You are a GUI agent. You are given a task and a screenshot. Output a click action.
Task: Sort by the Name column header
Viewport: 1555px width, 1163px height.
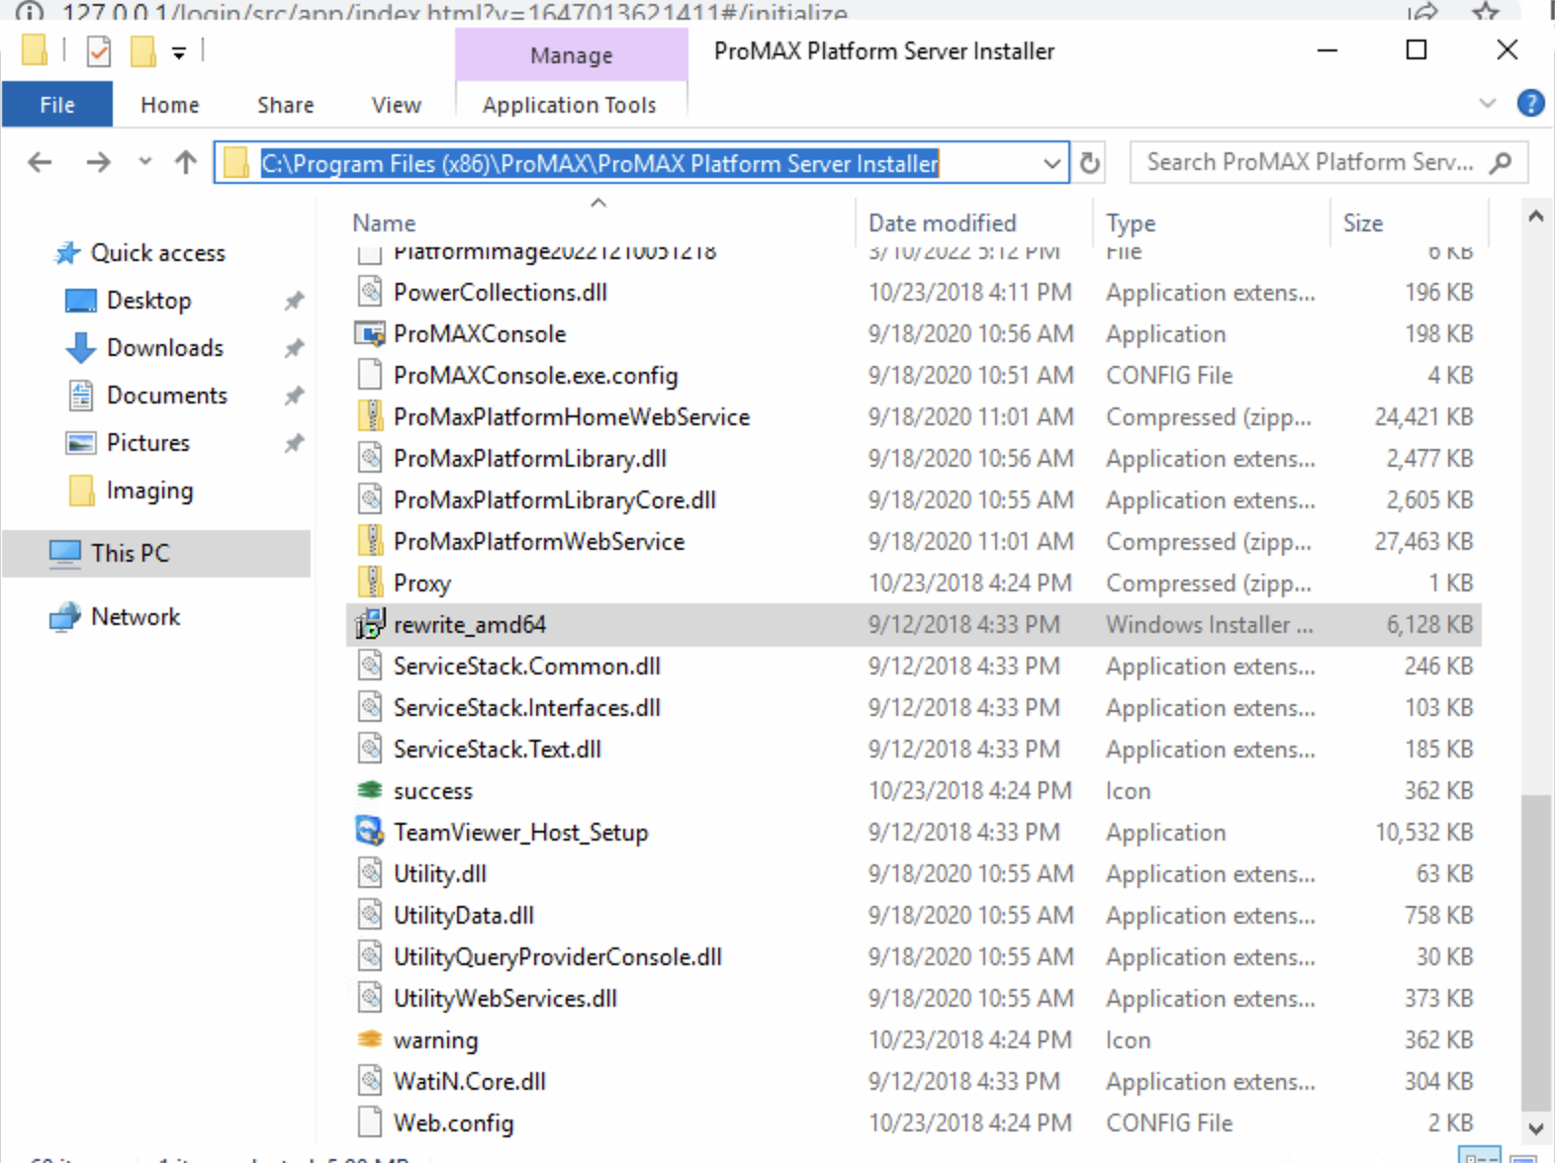coord(385,224)
